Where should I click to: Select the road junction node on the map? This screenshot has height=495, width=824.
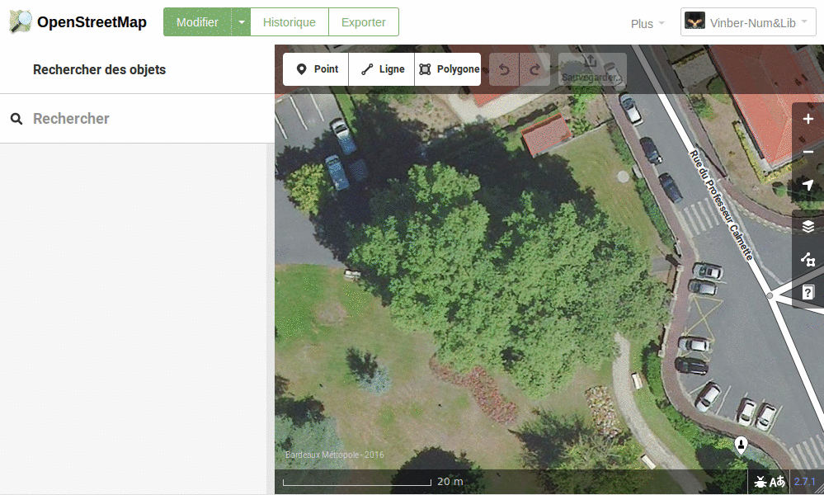pos(770,296)
